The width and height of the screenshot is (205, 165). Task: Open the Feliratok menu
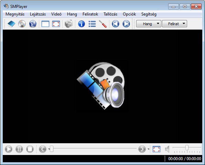90,14
